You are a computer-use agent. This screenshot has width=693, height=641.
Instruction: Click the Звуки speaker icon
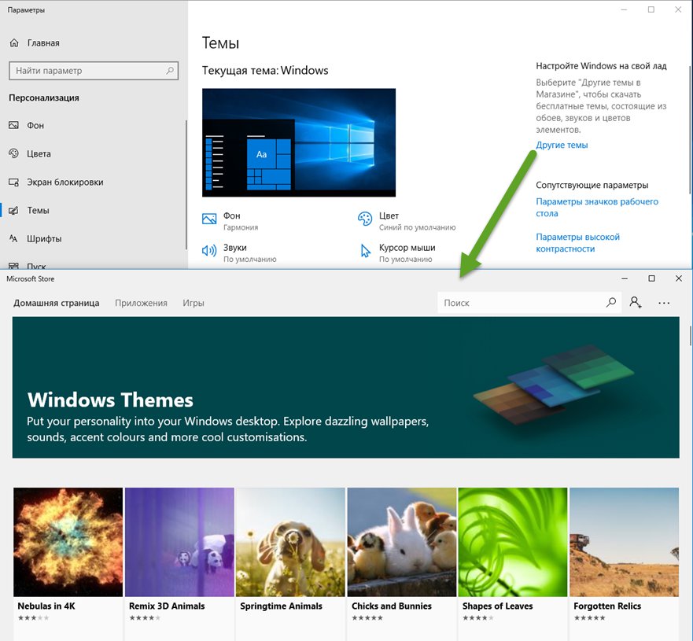pyautogui.click(x=209, y=251)
